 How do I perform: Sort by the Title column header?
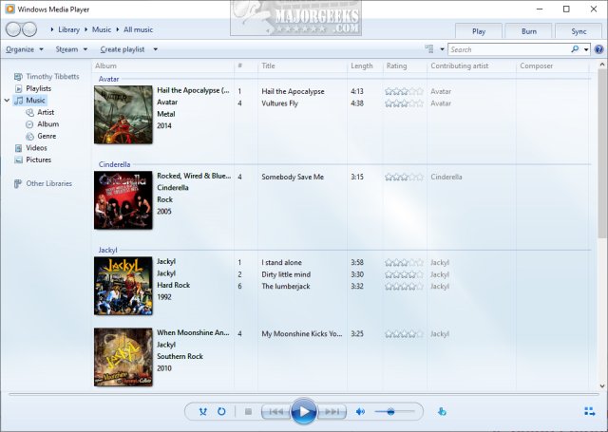(x=302, y=66)
